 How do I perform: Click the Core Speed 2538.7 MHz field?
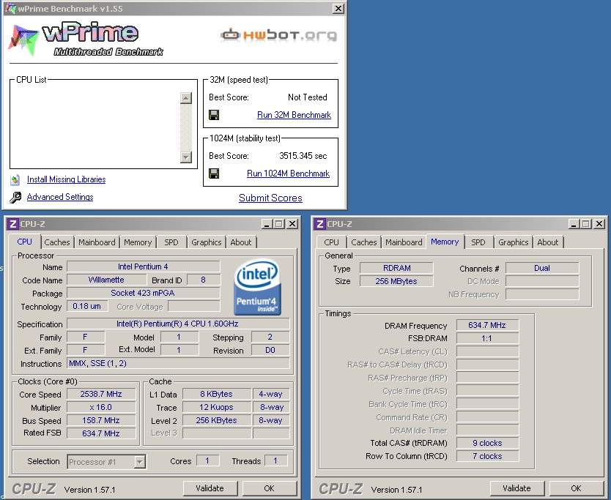pos(101,394)
